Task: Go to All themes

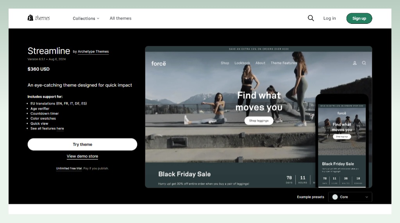Action: [120, 18]
